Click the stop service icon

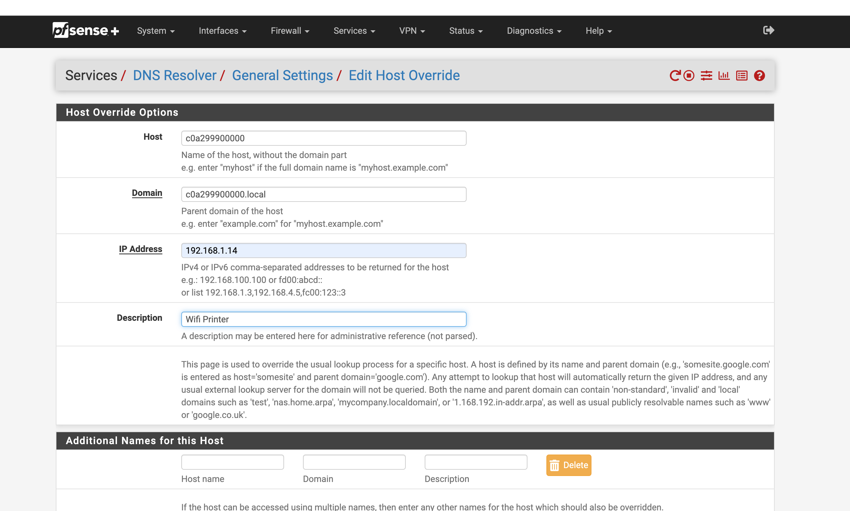point(689,75)
